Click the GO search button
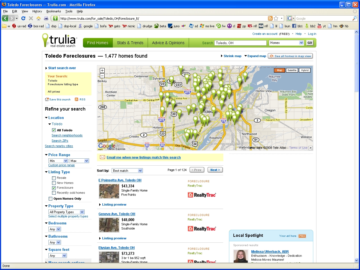 click(x=310, y=43)
